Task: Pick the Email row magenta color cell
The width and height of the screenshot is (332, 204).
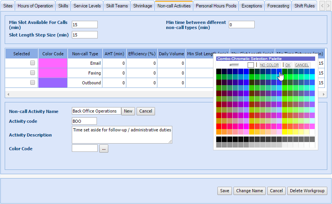Action: pyautogui.click(x=53, y=63)
